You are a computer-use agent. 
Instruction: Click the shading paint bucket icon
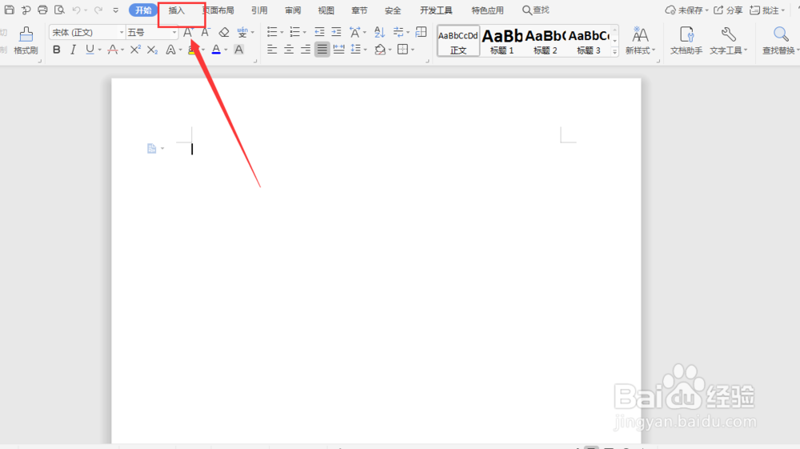380,50
